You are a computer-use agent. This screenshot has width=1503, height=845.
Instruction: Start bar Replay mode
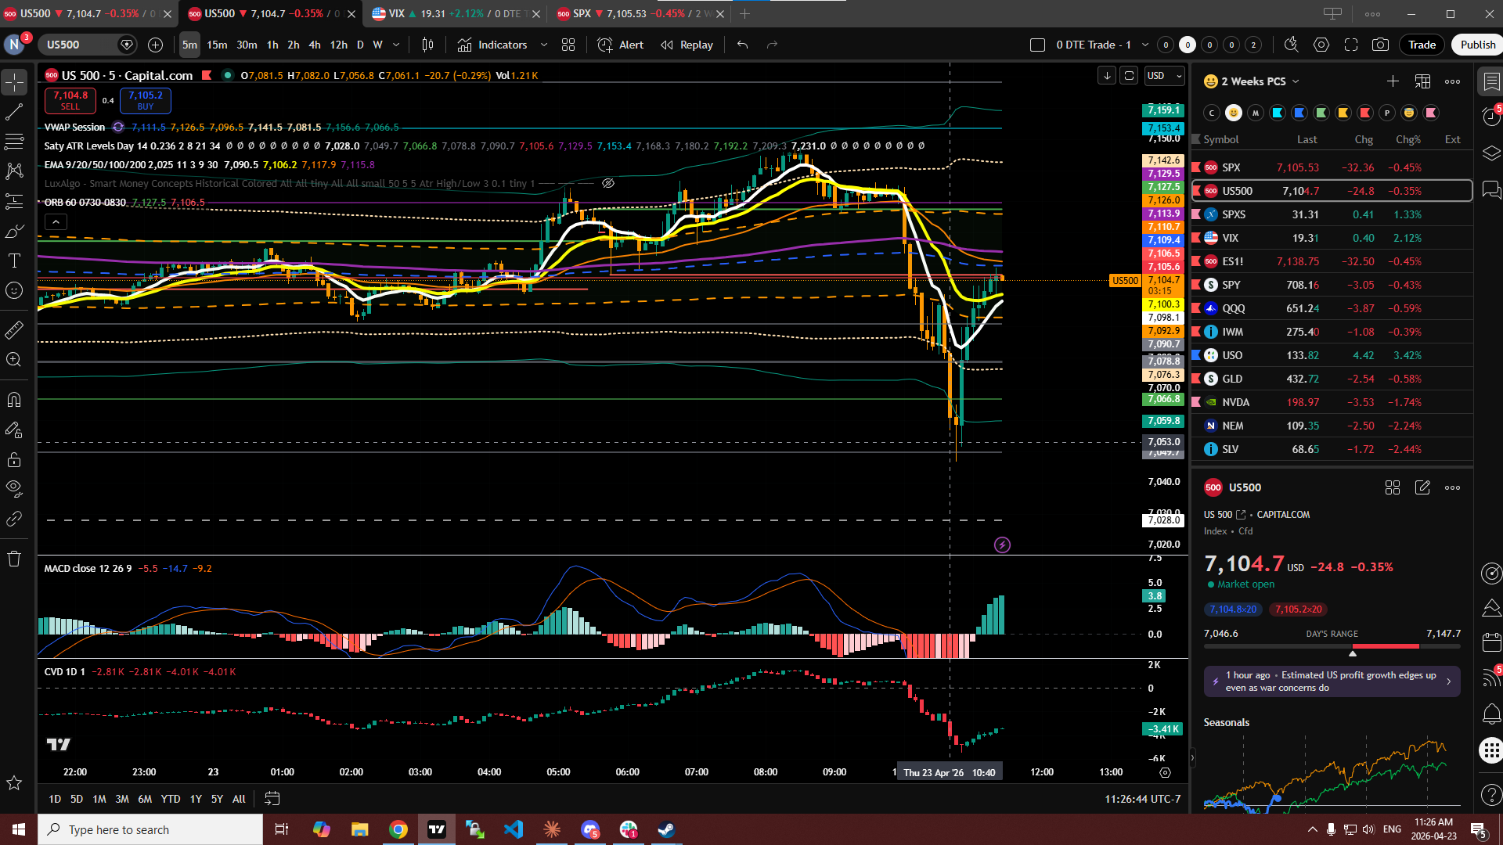click(687, 45)
